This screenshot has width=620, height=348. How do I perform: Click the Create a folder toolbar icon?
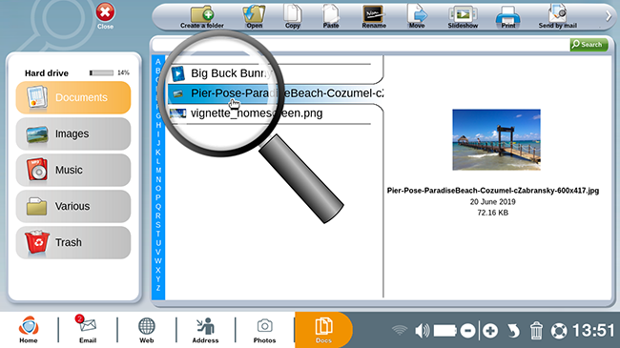click(x=202, y=17)
